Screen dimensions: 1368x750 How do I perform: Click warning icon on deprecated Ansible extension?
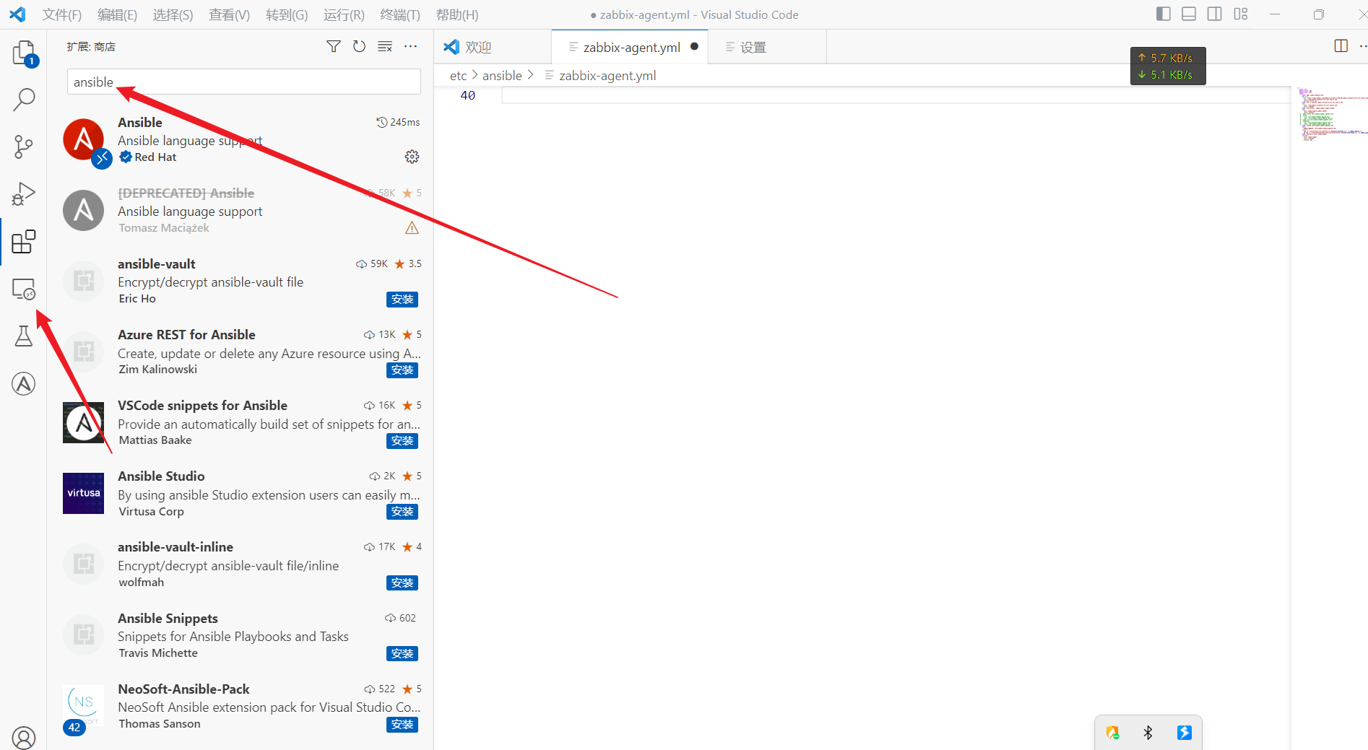[412, 228]
